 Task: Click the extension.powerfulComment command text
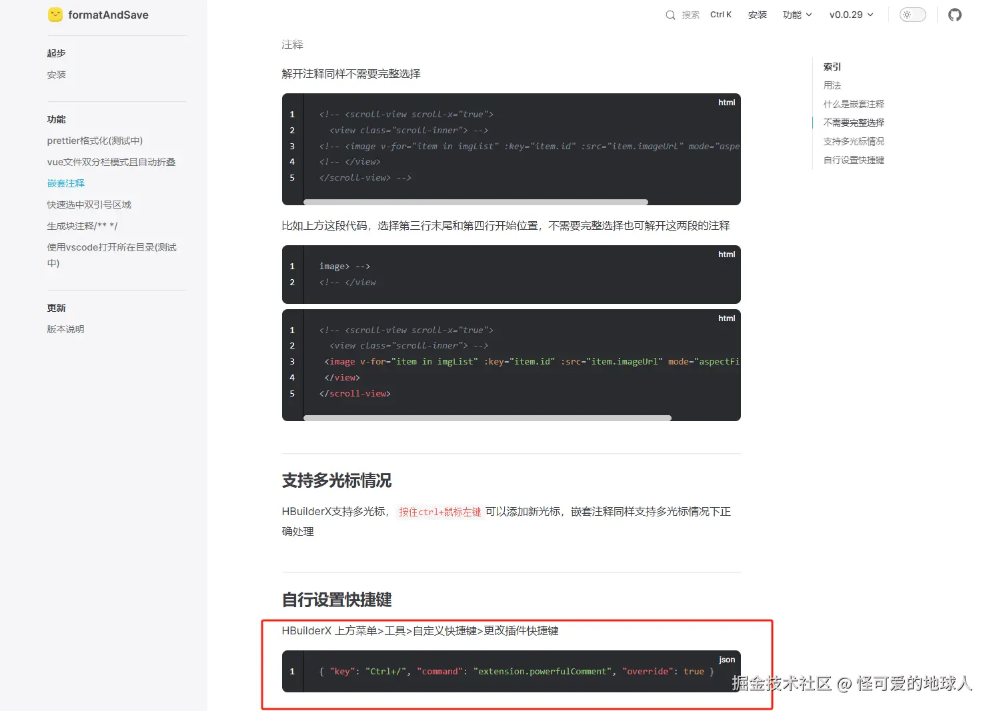pos(543,672)
